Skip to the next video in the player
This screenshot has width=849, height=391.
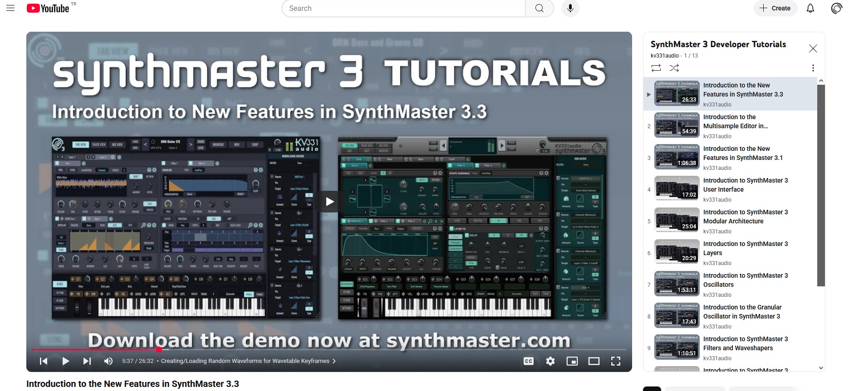pos(87,361)
